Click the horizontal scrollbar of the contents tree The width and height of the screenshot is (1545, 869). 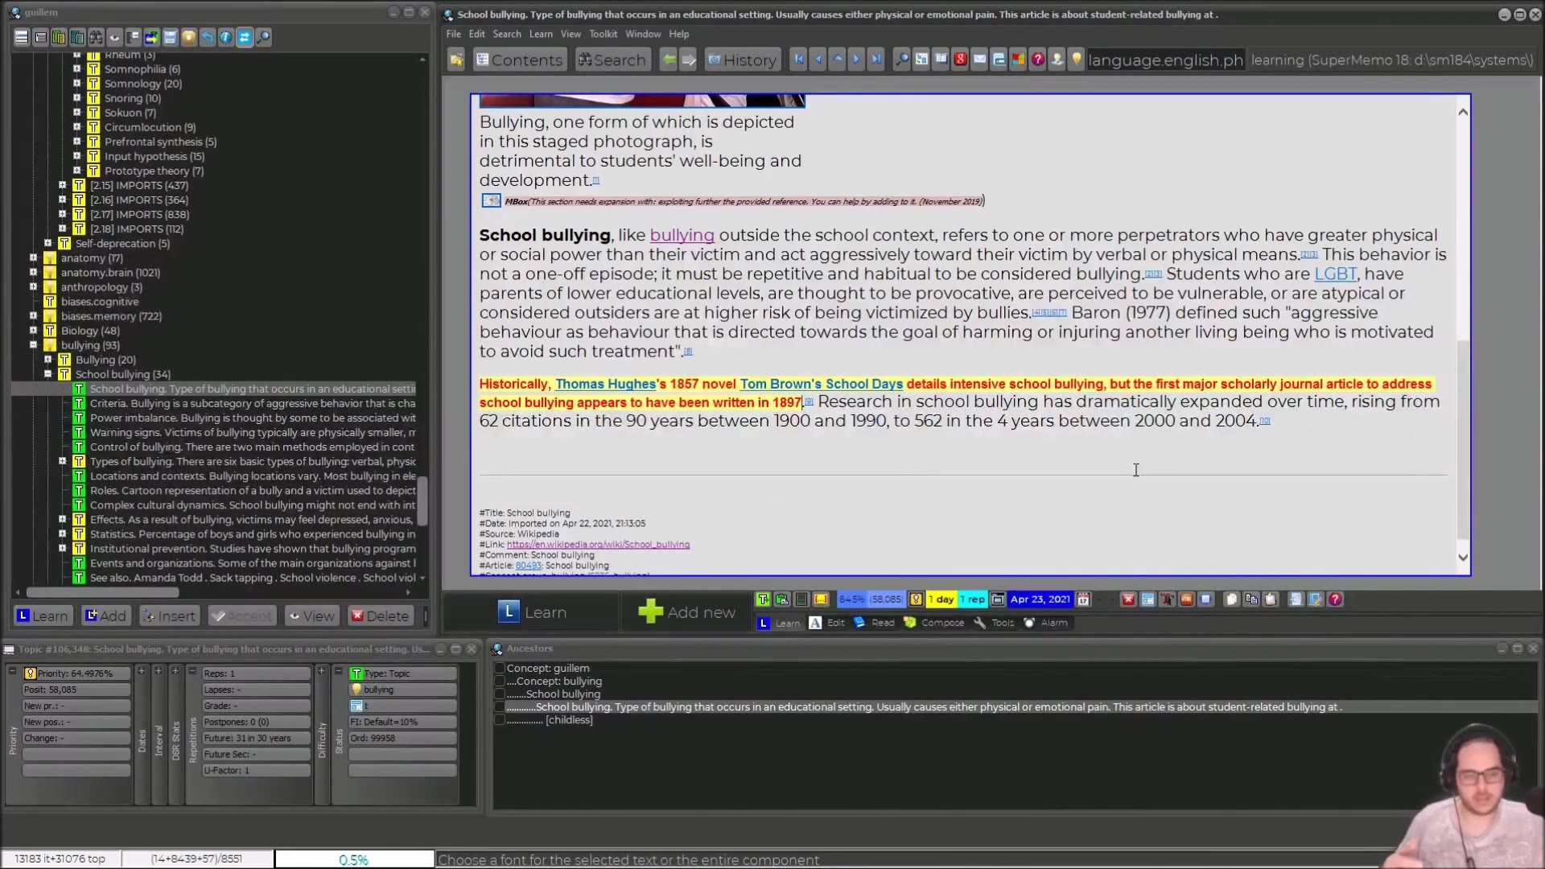103,593
